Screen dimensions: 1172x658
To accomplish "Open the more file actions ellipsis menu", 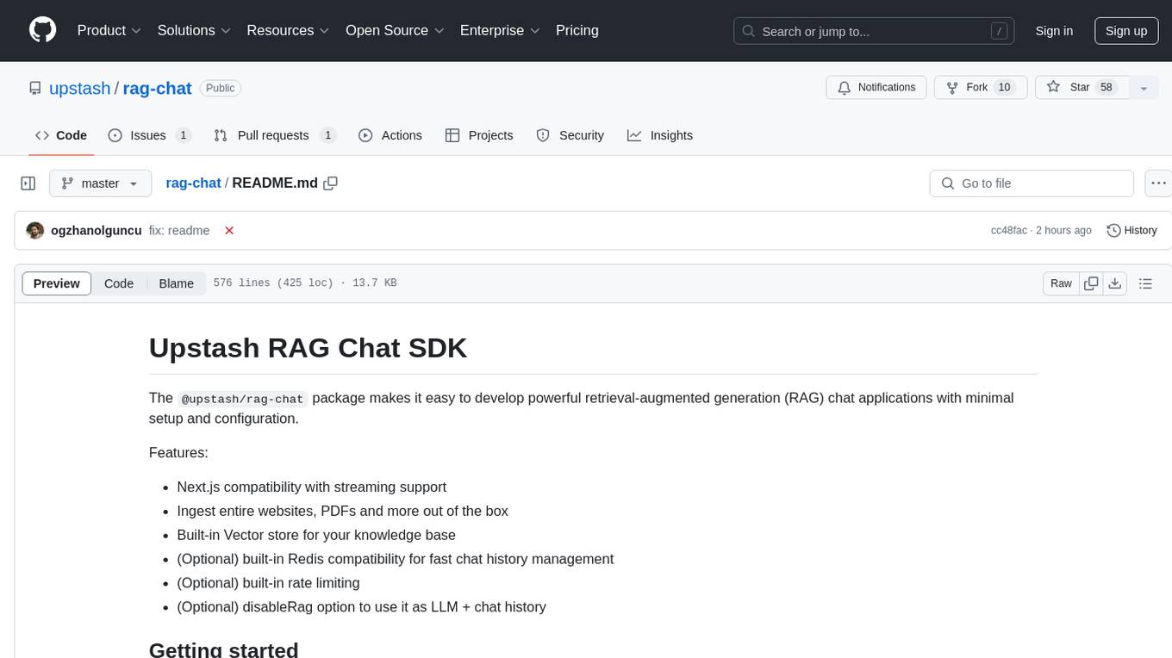I will (x=1158, y=183).
